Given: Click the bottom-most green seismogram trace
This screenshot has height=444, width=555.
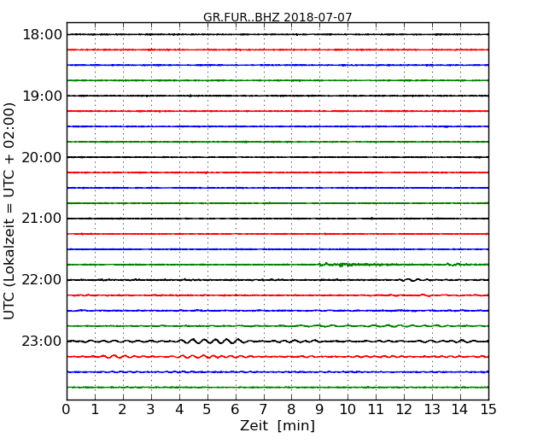Looking at the screenshot, I should 277,388.
